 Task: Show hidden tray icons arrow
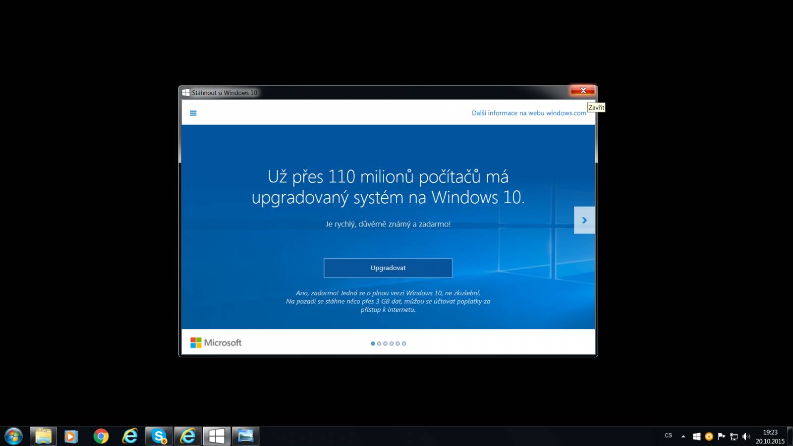coord(683,437)
